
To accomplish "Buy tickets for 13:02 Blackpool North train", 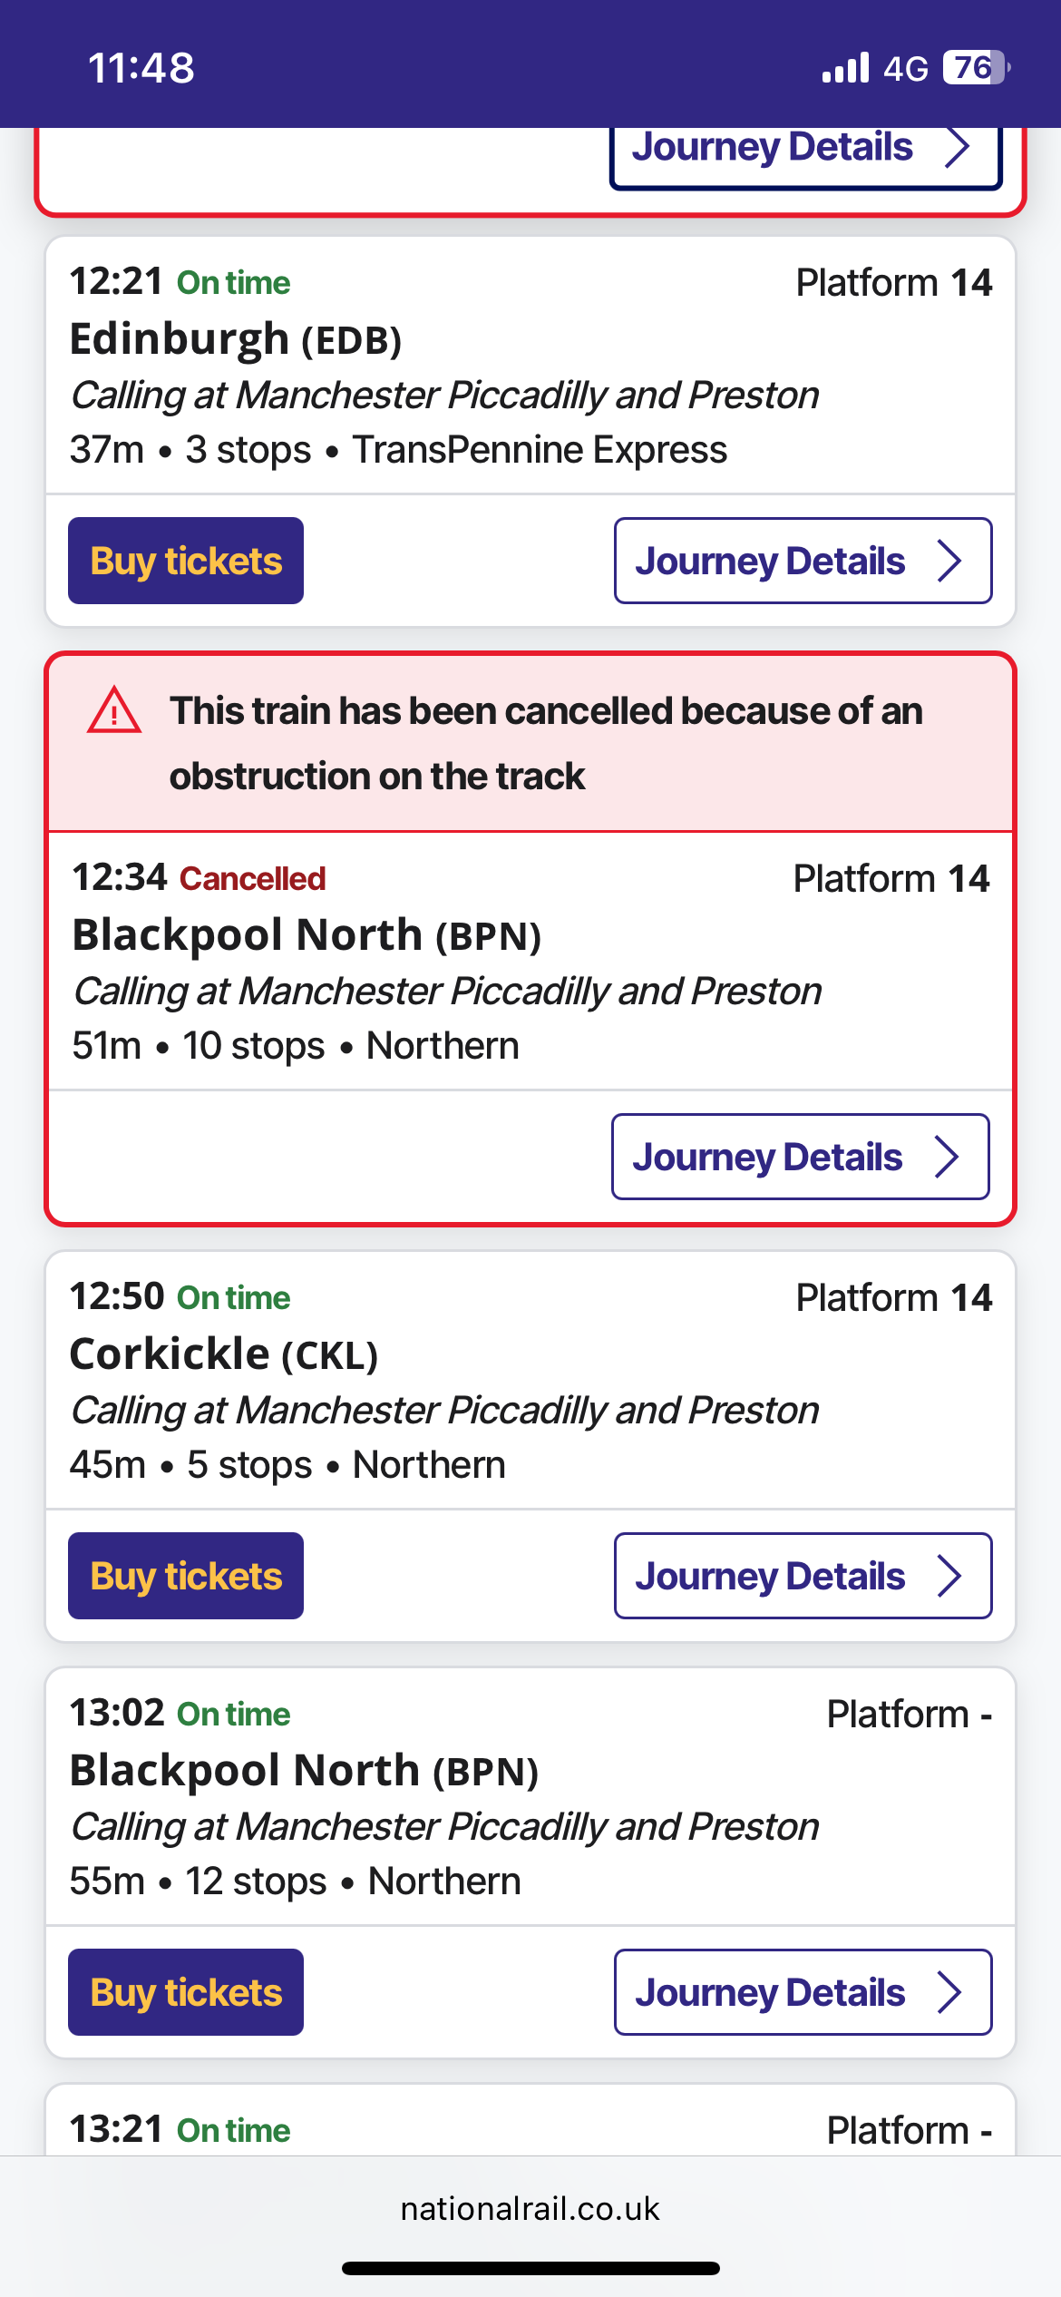I will click(186, 1992).
